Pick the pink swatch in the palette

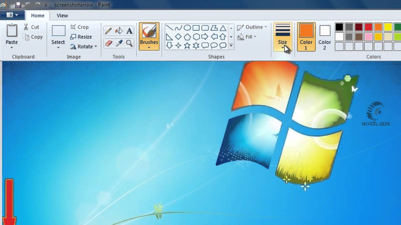[368, 37]
